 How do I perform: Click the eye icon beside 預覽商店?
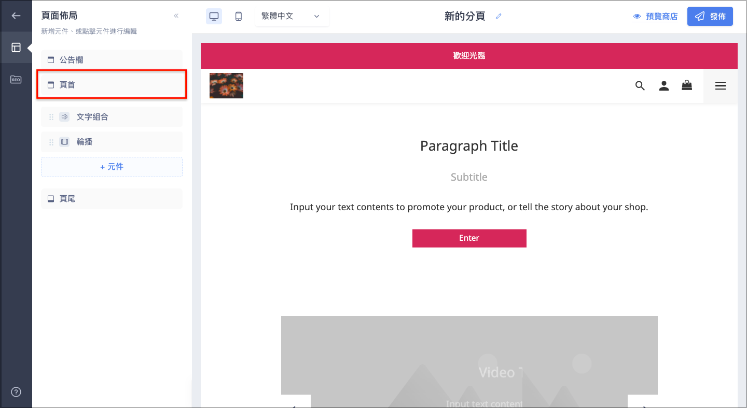click(x=637, y=17)
